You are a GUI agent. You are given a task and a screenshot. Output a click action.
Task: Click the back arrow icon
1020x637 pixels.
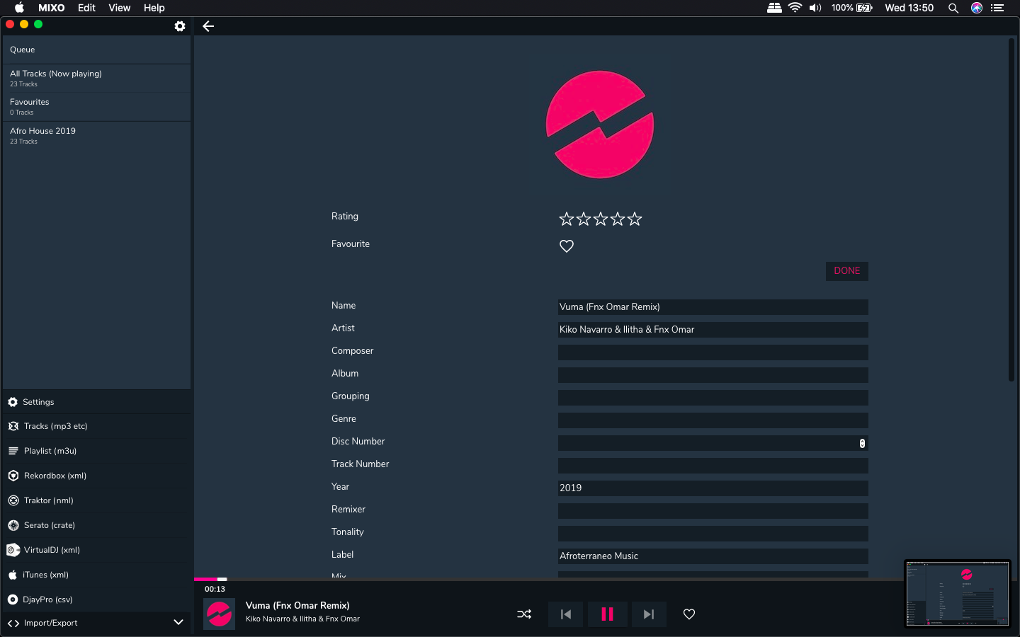coord(208,26)
